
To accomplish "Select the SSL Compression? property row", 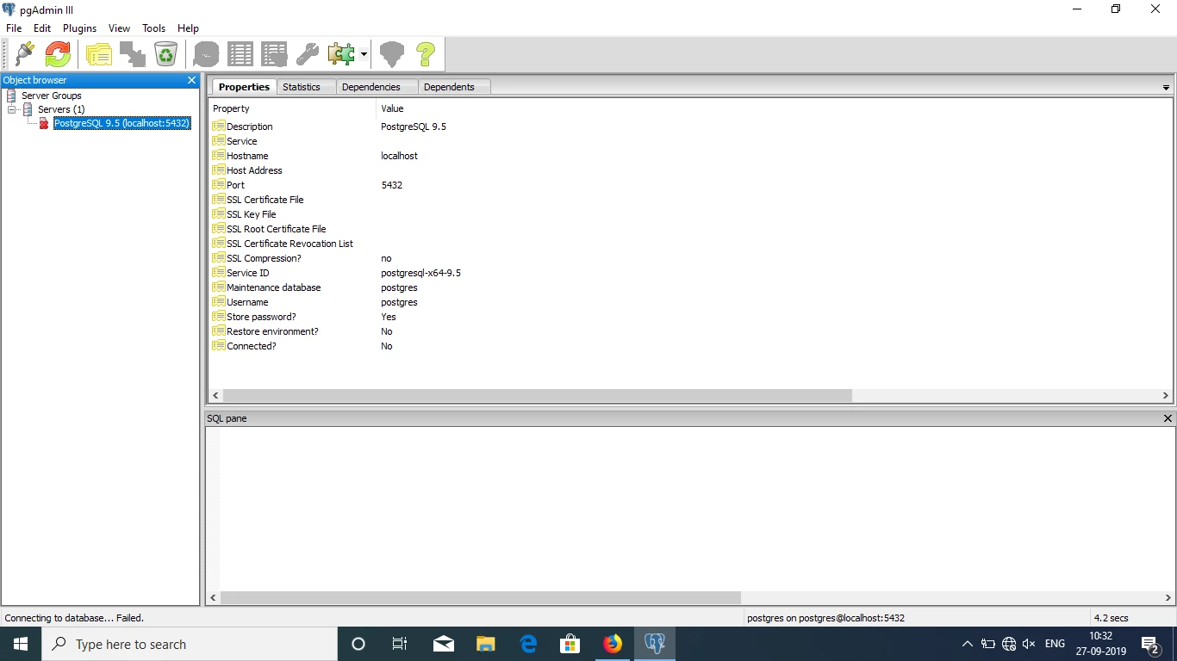I will (689, 258).
